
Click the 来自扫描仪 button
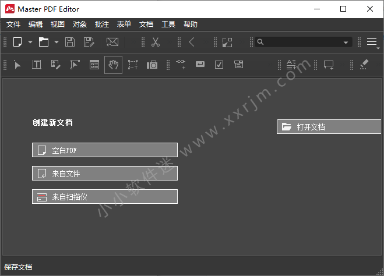click(105, 197)
